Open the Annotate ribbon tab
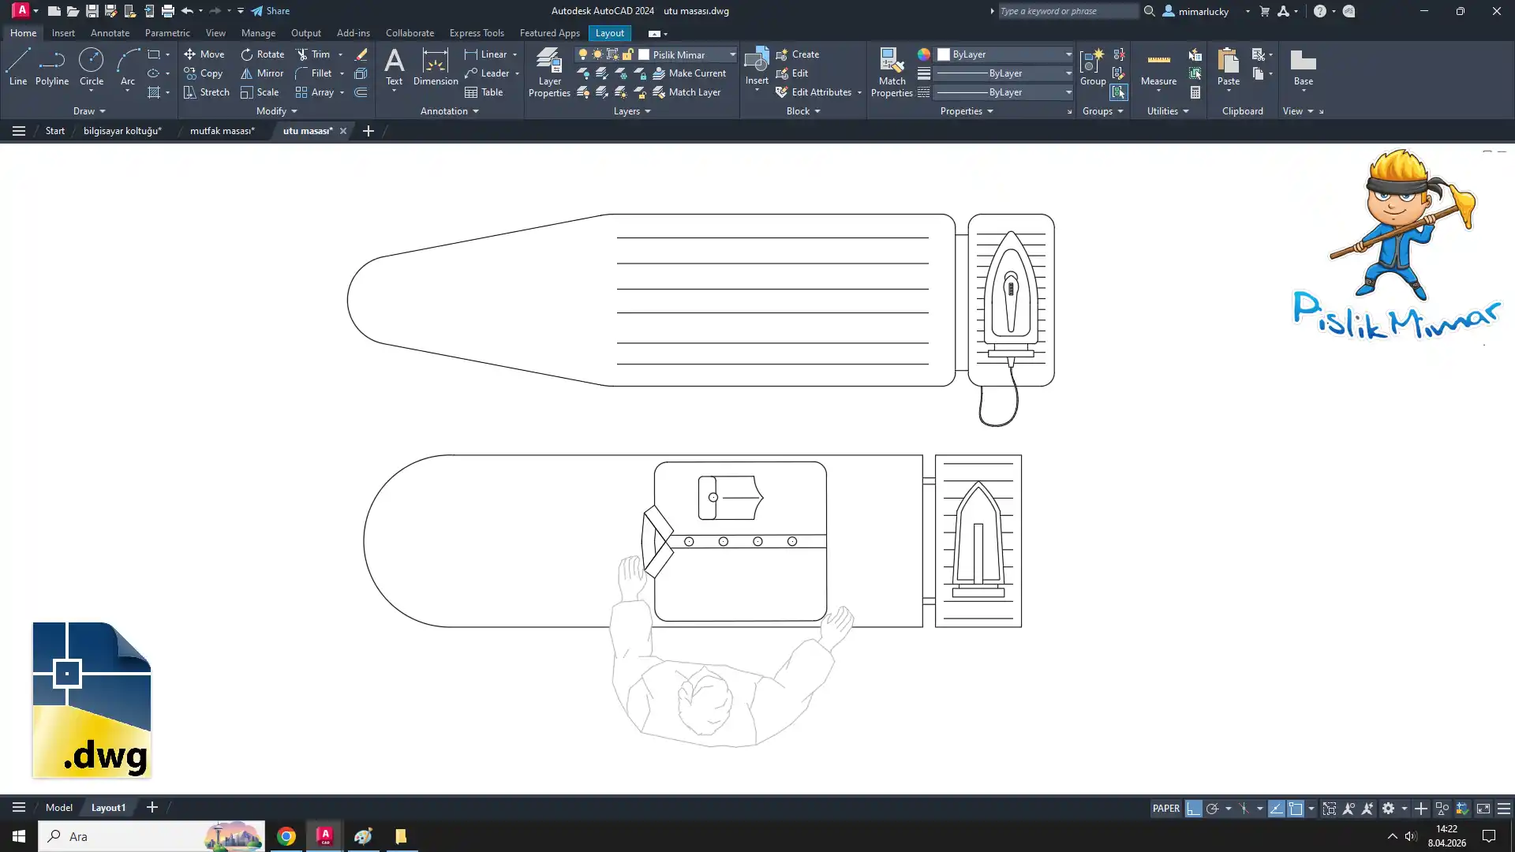This screenshot has width=1515, height=852. point(110,33)
